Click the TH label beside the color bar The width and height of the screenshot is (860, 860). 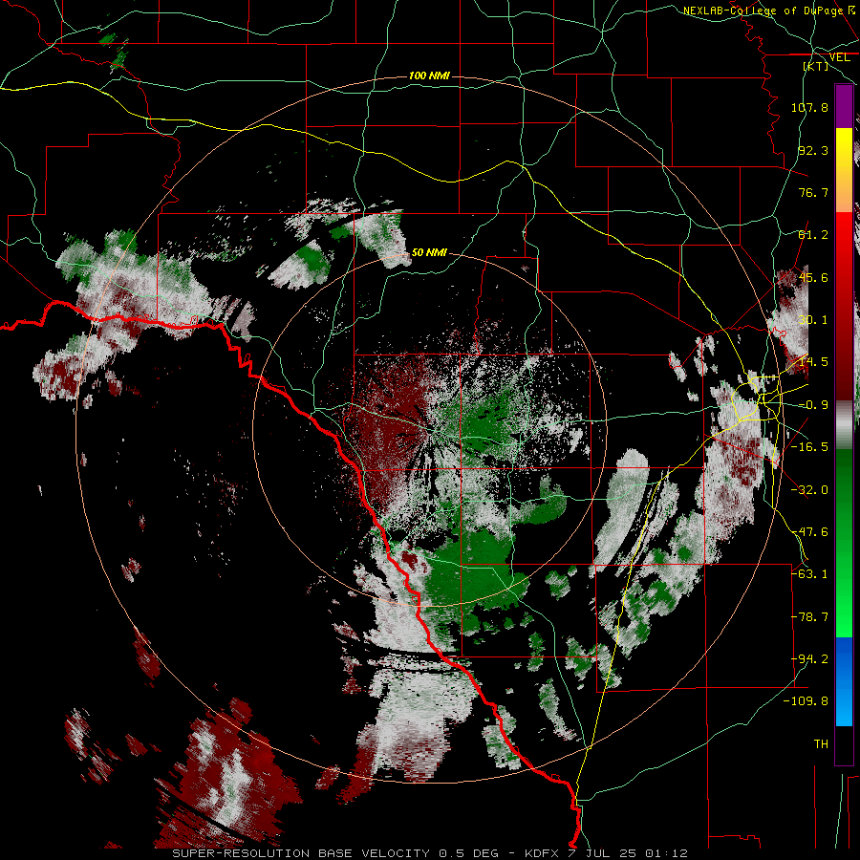tap(821, 744)
